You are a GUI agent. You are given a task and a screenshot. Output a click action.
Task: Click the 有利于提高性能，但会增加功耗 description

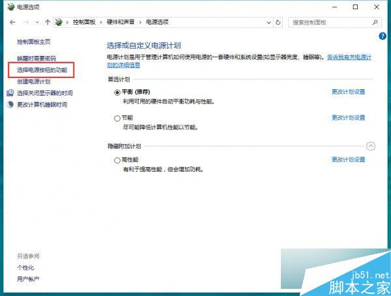coord(163,170)
